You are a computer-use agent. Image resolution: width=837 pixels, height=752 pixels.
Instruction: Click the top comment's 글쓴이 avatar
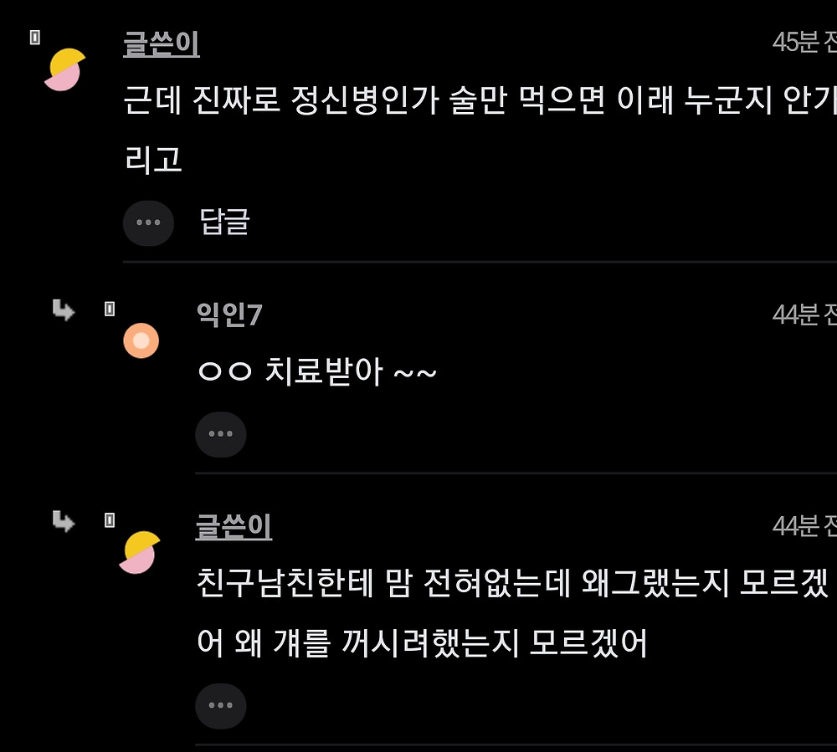[64, 69]
